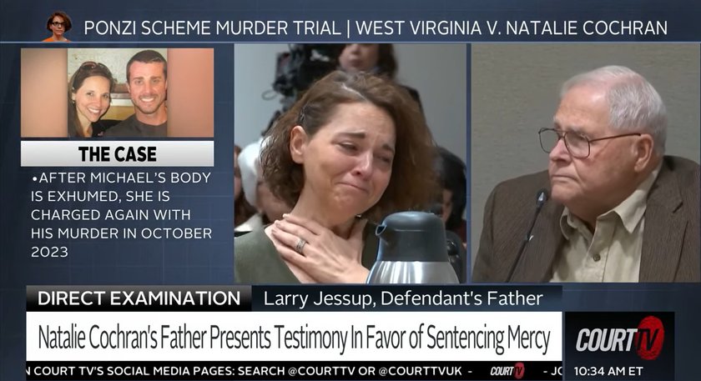Select the DIRECT EXAMINATION label
Screen dimensions: 701x381
tap(139, 298)
